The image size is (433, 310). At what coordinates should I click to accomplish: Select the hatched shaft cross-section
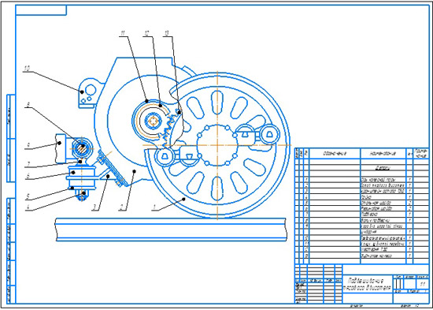tap(83, 149)
